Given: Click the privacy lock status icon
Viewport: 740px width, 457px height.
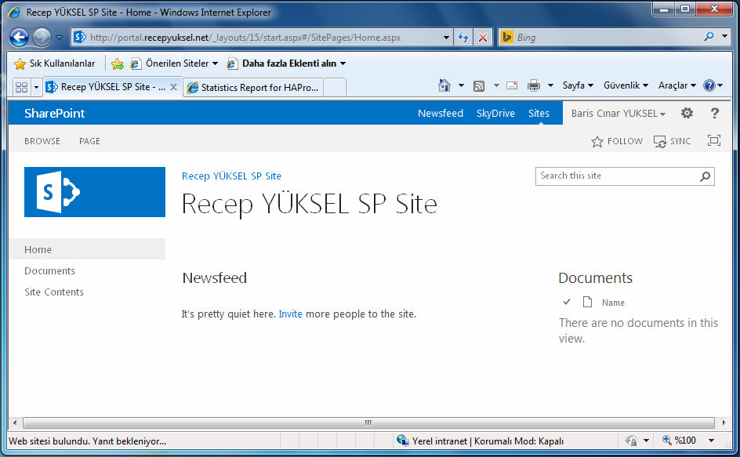Looking at the screenshot, I should pos(631,441).
